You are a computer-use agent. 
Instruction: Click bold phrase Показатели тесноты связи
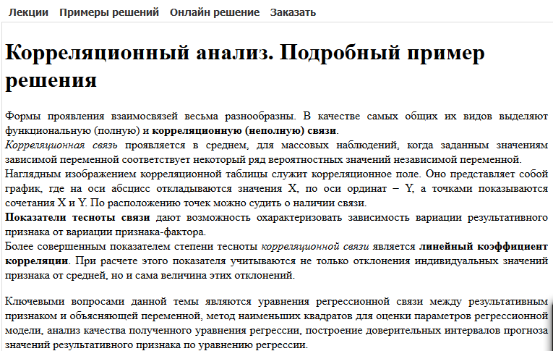pos(77,218)
